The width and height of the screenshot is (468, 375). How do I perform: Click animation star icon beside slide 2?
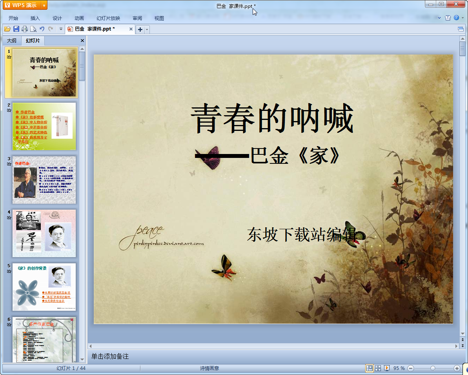(x=9, y=110)
